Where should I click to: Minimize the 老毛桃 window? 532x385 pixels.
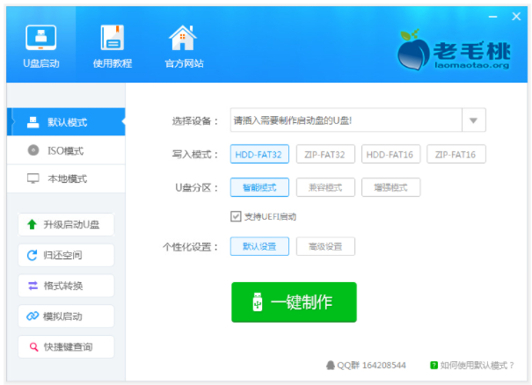coord(493,17)
